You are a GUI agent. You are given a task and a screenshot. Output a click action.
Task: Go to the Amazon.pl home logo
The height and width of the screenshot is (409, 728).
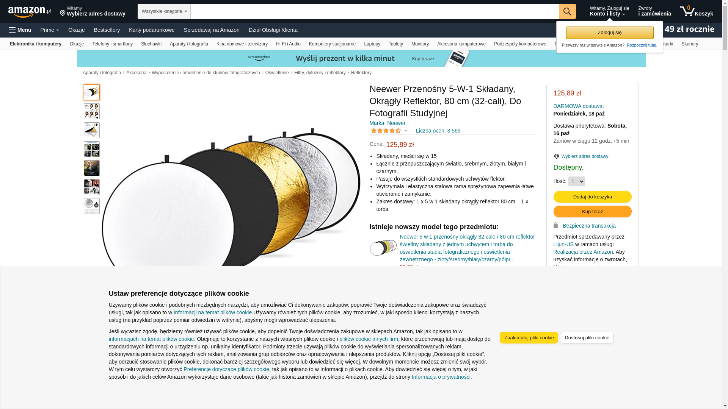click(x=30, y=12)
